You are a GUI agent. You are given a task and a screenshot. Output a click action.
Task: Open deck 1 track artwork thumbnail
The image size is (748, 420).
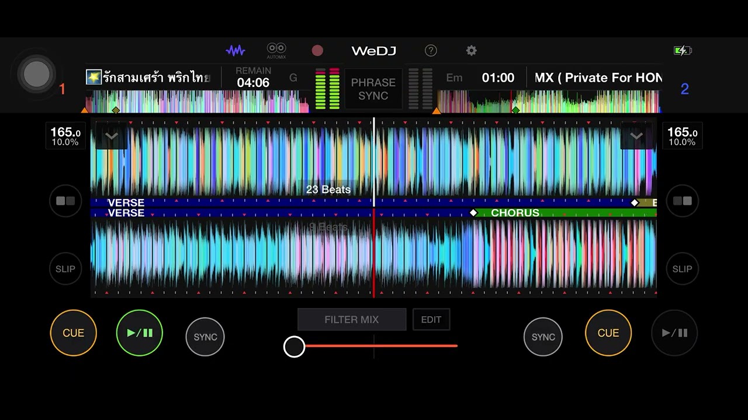(x=93, y=78)
